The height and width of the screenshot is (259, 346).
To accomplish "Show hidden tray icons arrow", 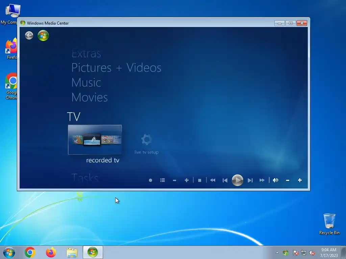I will pyautogui.click(x=277, y=253).
